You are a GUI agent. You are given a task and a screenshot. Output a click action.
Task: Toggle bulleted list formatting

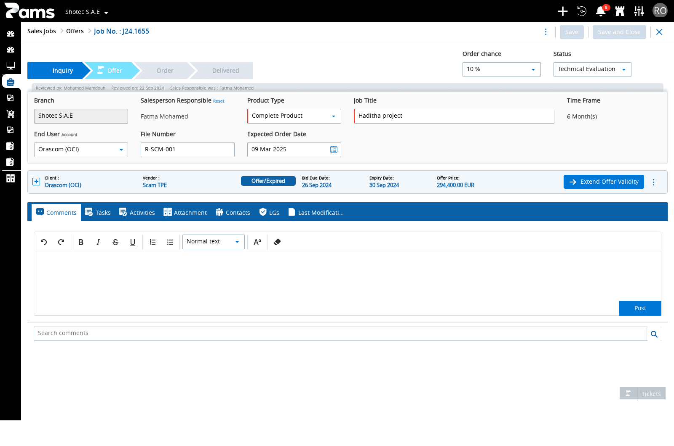point(170,242)
